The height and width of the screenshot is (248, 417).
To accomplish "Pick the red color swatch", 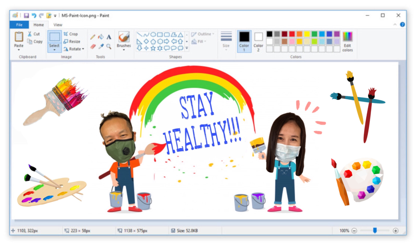I will 292,34.
